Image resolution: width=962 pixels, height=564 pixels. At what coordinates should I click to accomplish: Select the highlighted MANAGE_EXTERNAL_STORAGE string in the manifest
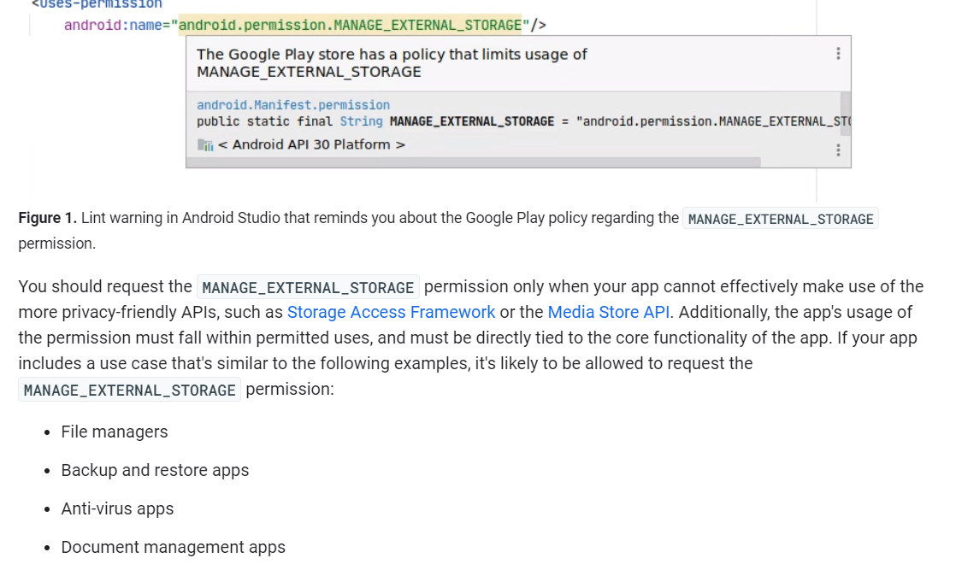click(x=349, y=25)
